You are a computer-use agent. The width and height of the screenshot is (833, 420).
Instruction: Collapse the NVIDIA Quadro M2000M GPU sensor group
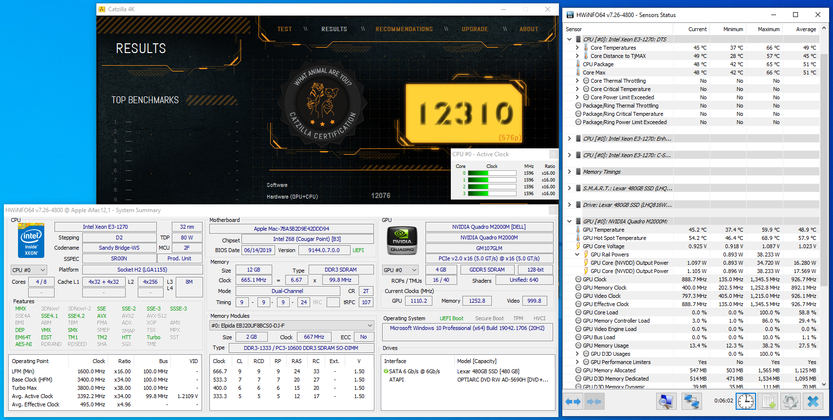tap(569, 221)
